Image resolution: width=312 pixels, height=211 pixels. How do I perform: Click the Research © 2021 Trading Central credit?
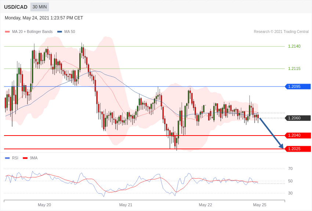(x=281, y=32)
